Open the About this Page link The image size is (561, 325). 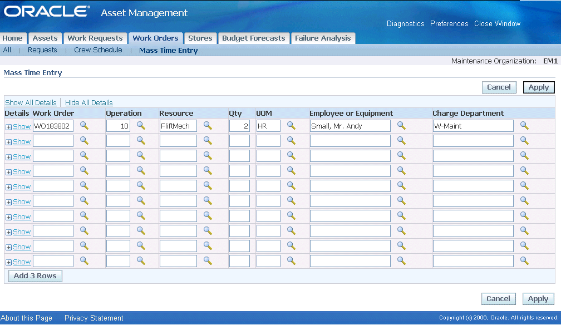point(27,318)
